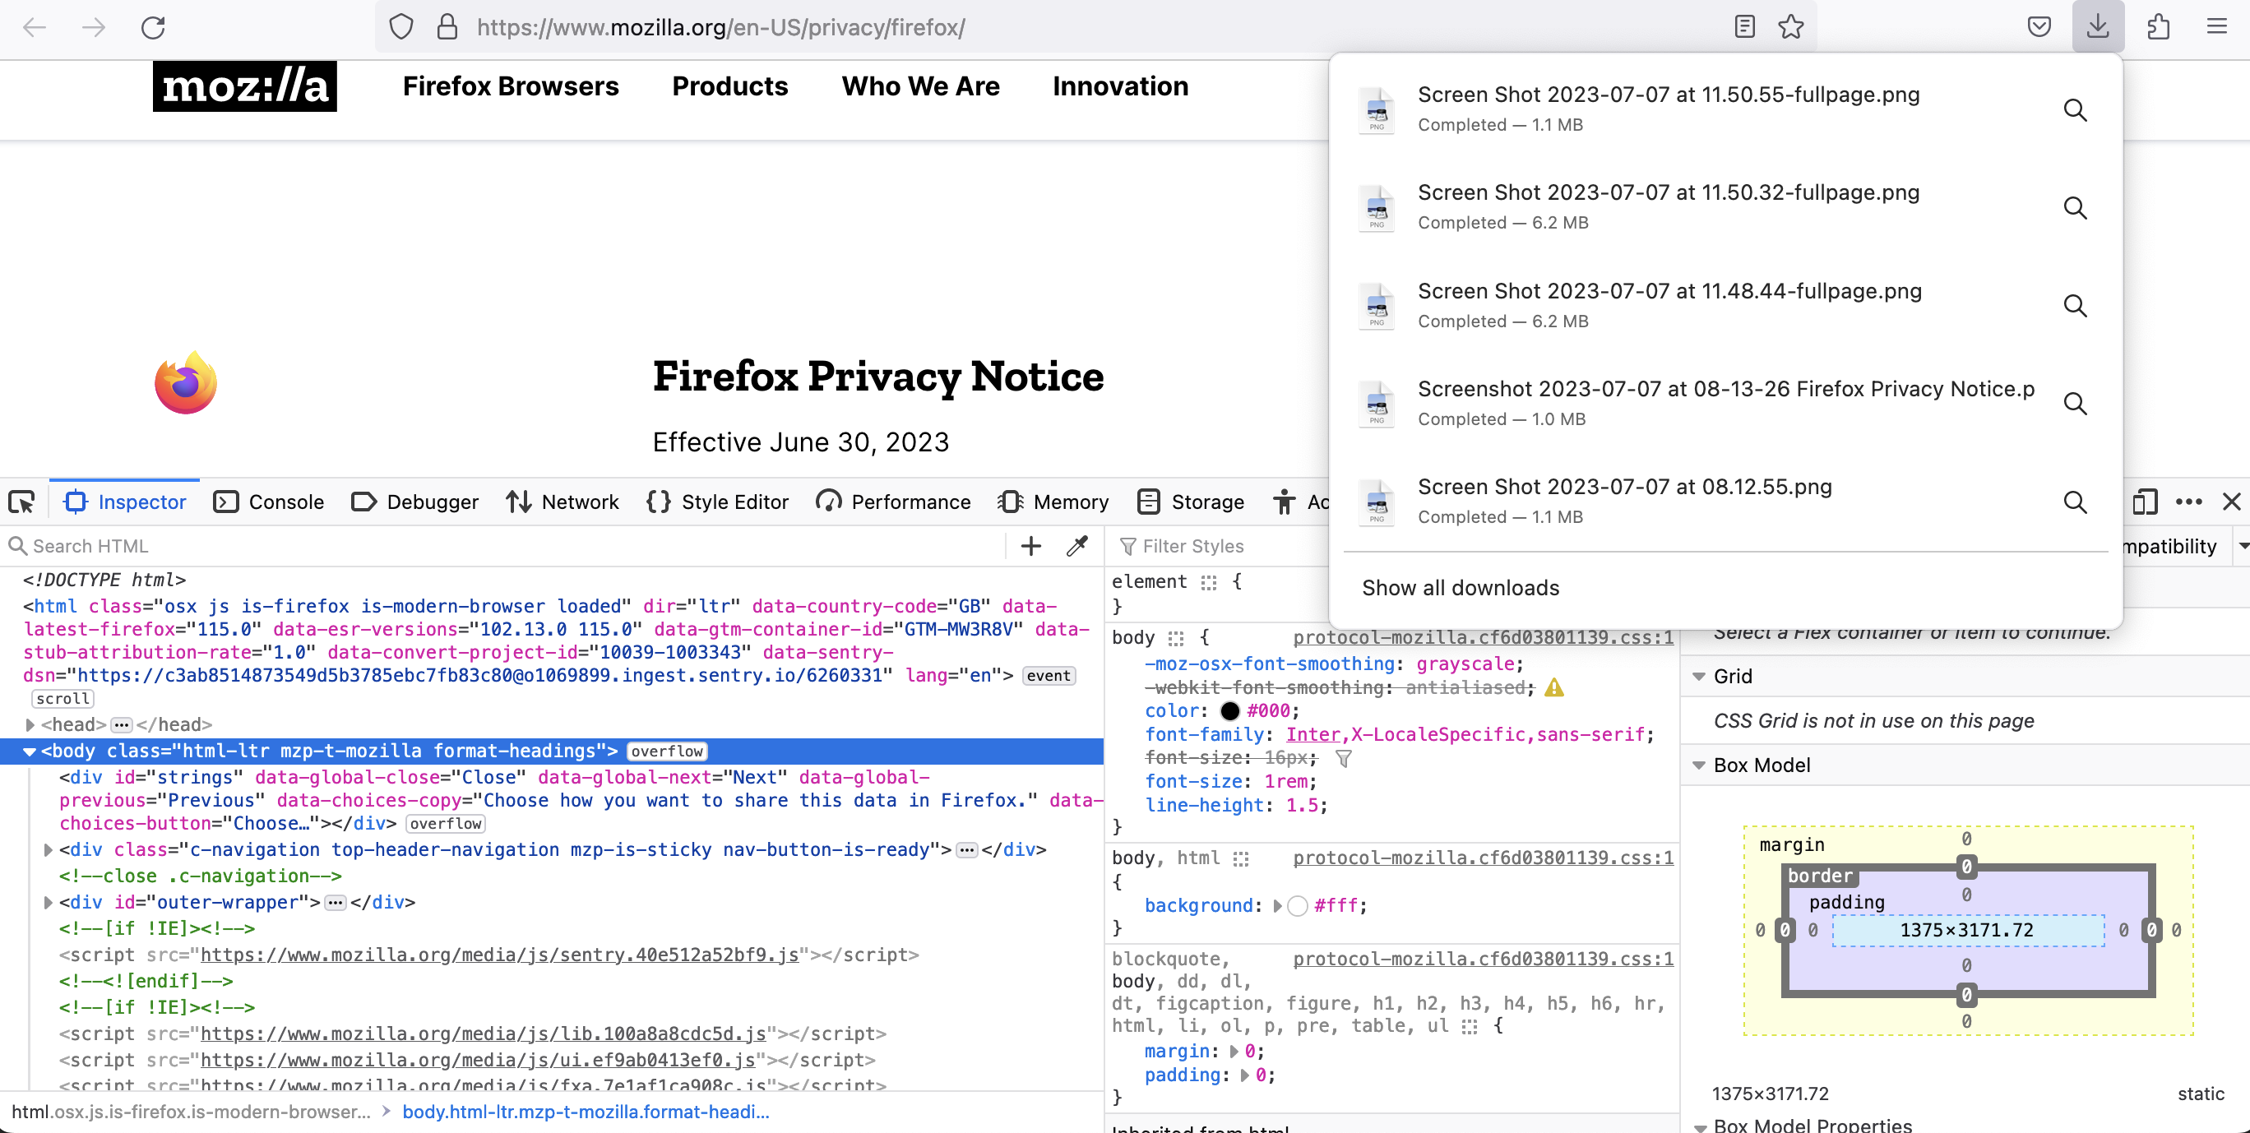Click the #fff white background swatch
2250x1133 pixels.
1298,906
